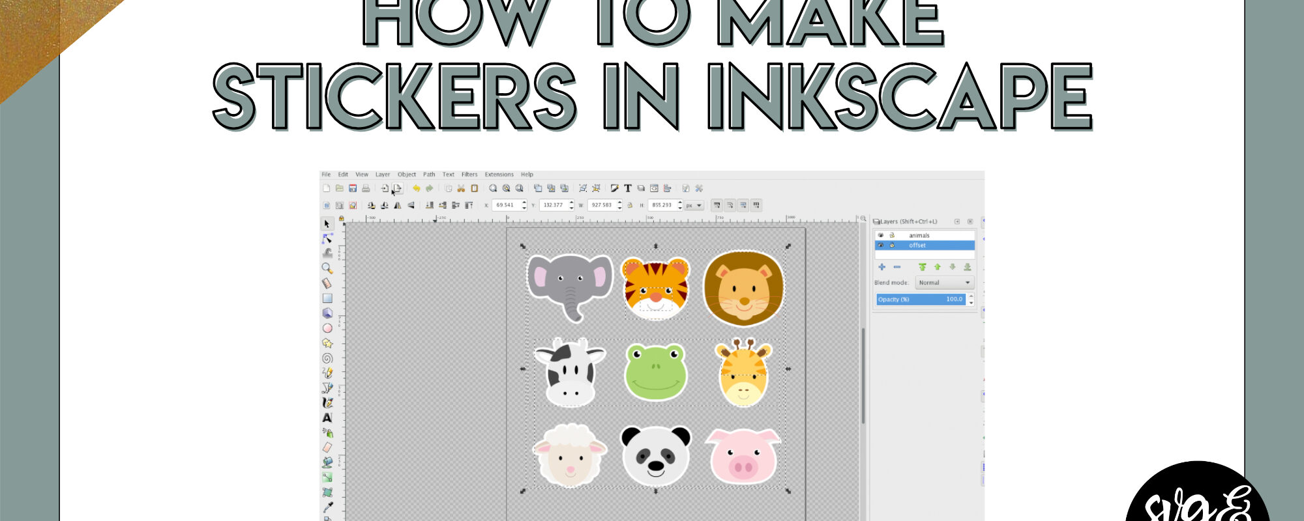Increase W width stepper up arrow
Viewport: 1304px width, 521px height.
(x=619, y=203)
